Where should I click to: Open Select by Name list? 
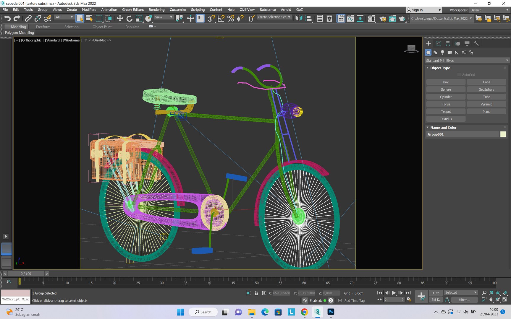pyautogui.click(x=89, y=18)
